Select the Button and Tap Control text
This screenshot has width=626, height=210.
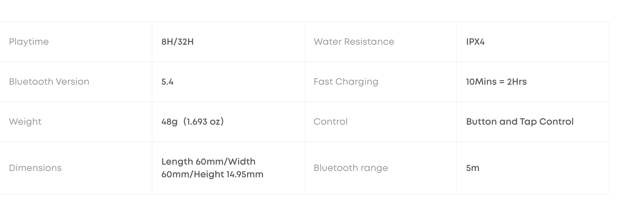point(519,122)
